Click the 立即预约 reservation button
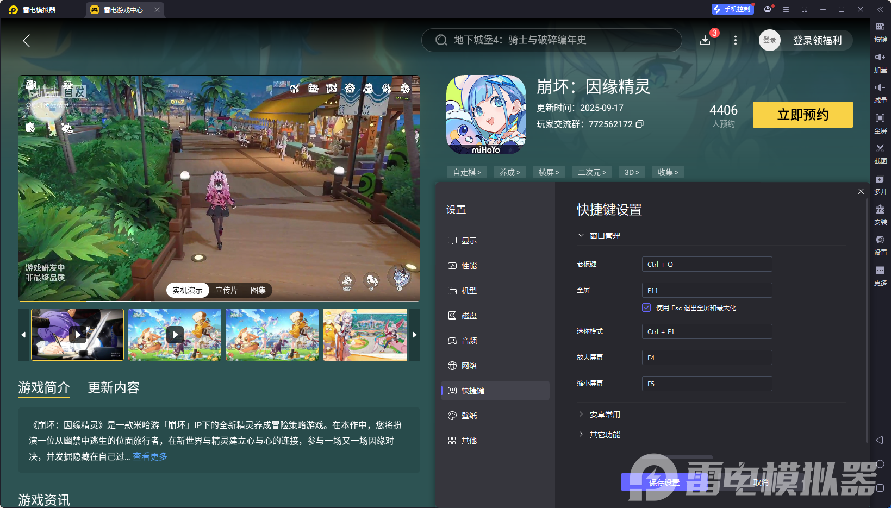 tap(802, 115)
